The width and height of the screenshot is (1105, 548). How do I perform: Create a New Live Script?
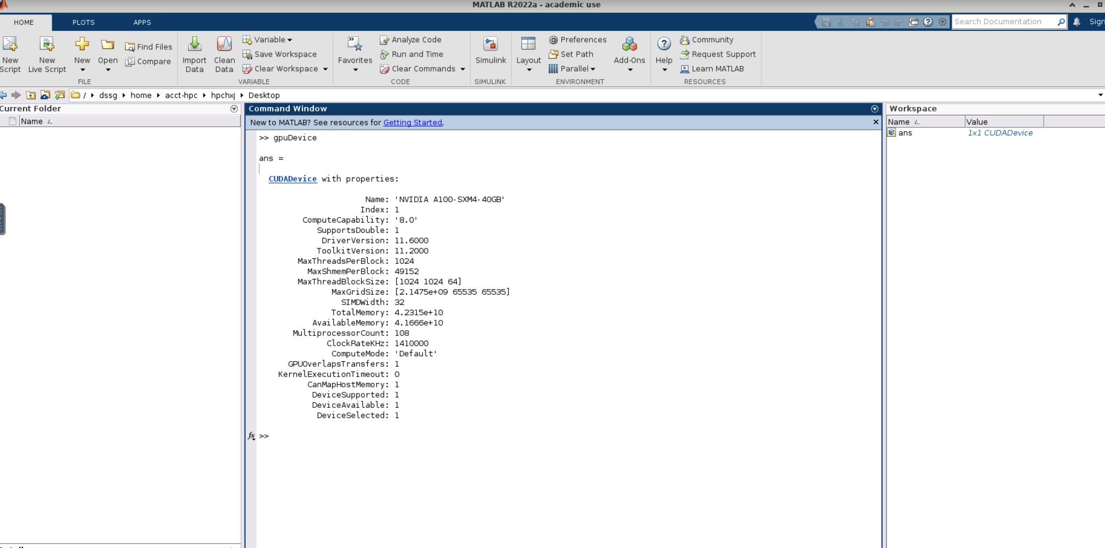tap(47, 55)
